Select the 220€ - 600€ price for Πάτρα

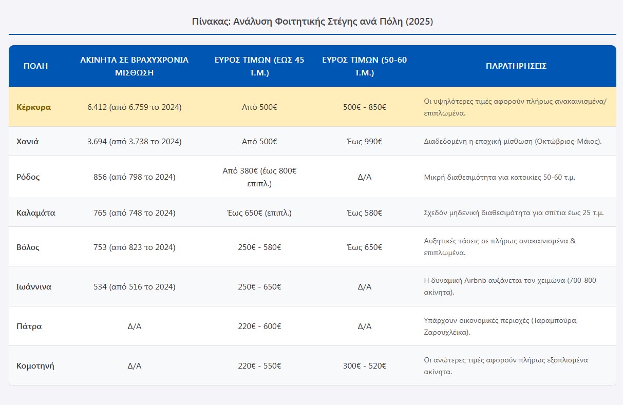[259, 326]
